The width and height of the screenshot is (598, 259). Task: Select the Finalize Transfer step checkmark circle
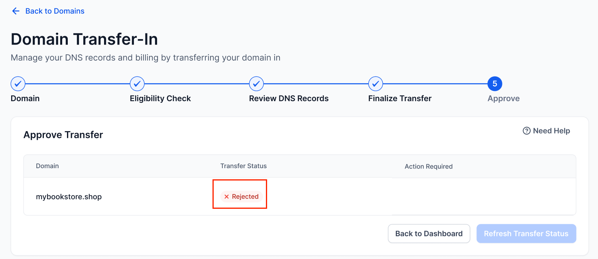(376, 84)
